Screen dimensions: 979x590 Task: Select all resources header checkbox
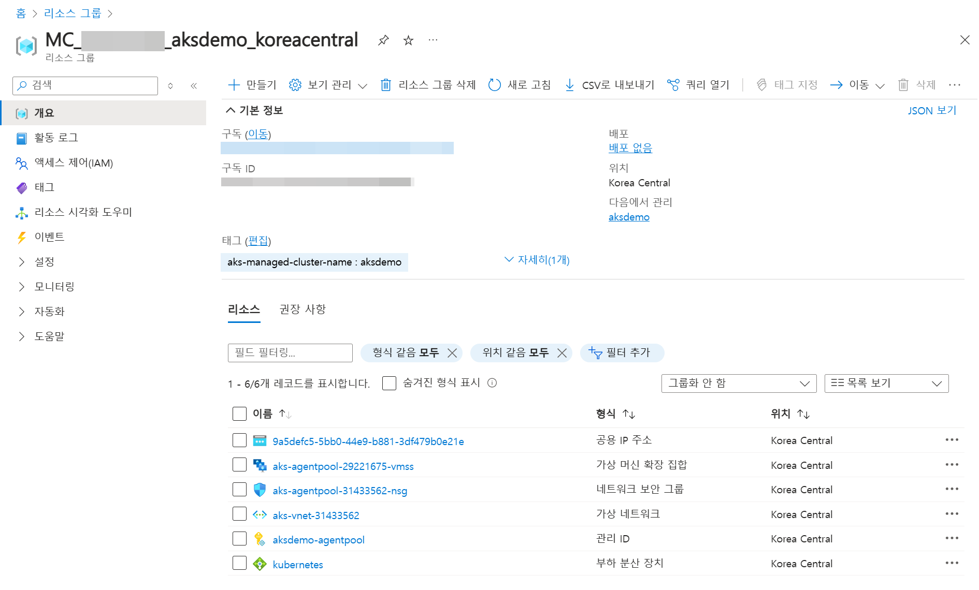click(x=239, y=414)
